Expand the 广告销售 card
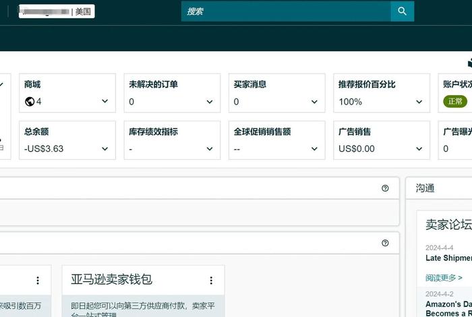 click(x=419, y=148)
